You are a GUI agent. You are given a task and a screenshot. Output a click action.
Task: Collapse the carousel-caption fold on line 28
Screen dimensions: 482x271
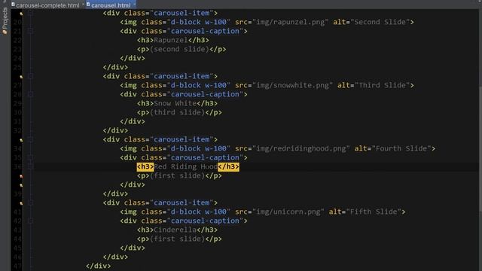pos(30,94)
